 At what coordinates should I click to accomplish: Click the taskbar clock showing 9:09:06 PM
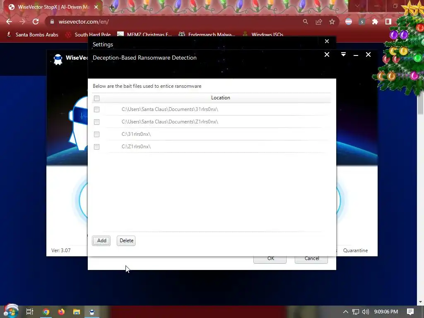386,312
